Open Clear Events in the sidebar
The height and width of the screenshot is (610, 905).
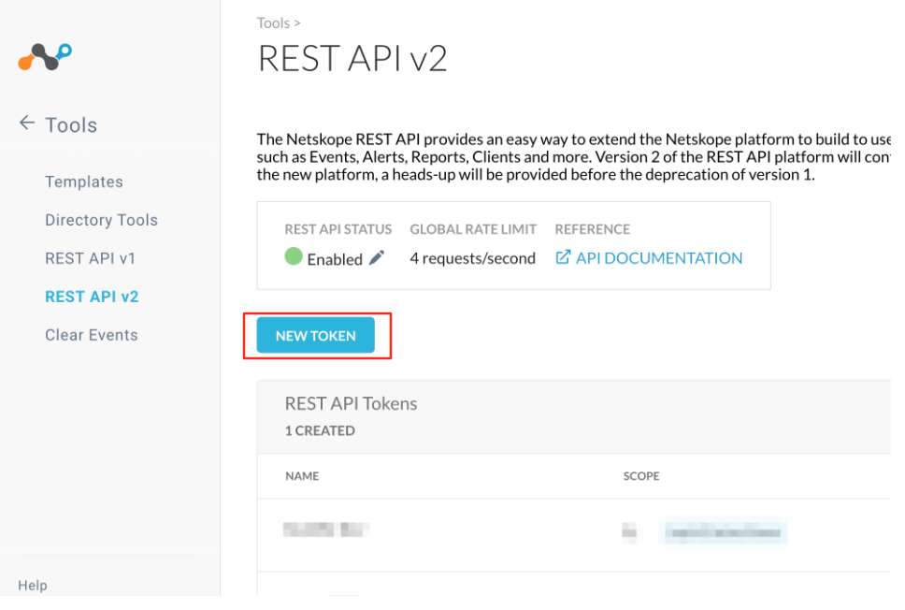(92, 335)
